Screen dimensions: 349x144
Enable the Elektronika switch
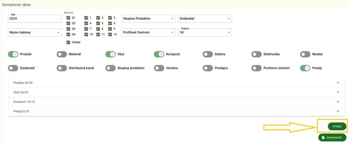256,54
